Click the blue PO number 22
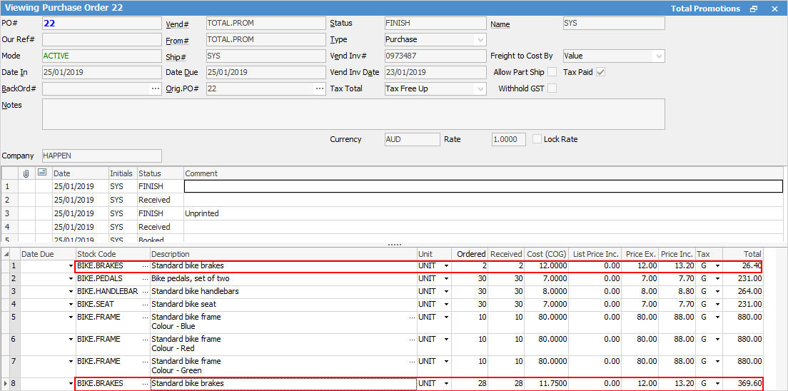788x391 pixels. click(x=50, y=24)
